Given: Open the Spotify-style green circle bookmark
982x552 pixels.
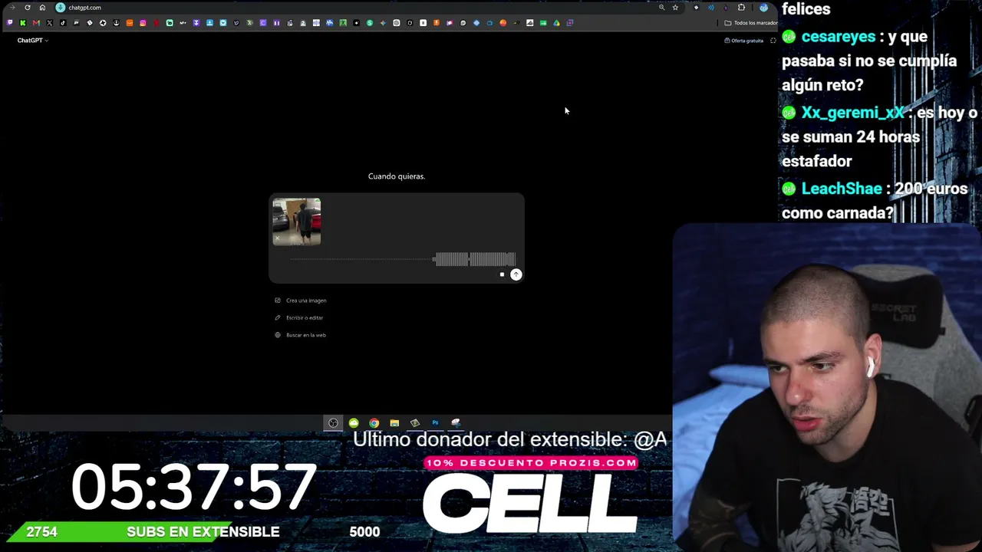Looking at the screenshot, I should 370,23.
